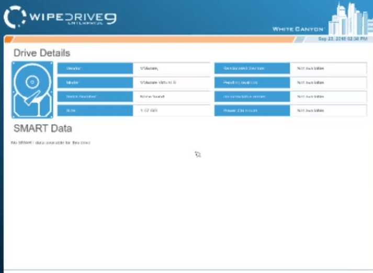Viewport: 373px width, 273px height.
Task: Select the SMART Data heading
Action: (x=42, y=128)
